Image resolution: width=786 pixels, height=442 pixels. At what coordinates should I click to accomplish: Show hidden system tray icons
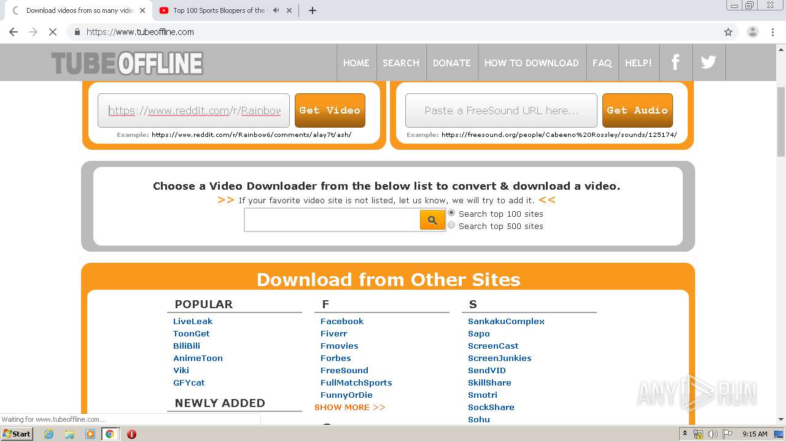pyautogui.click(x=685, y=434)
